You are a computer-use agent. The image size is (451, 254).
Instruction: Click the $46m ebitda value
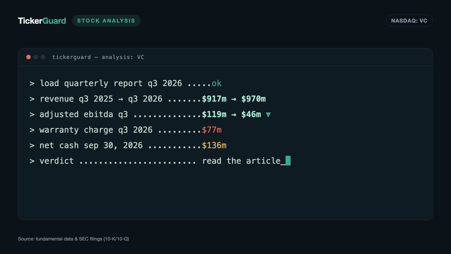(251, 114)
